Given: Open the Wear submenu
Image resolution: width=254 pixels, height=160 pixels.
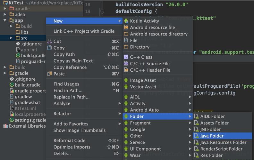Looking at the screenshot, I should pyautogui.click(x=158, y=155).
